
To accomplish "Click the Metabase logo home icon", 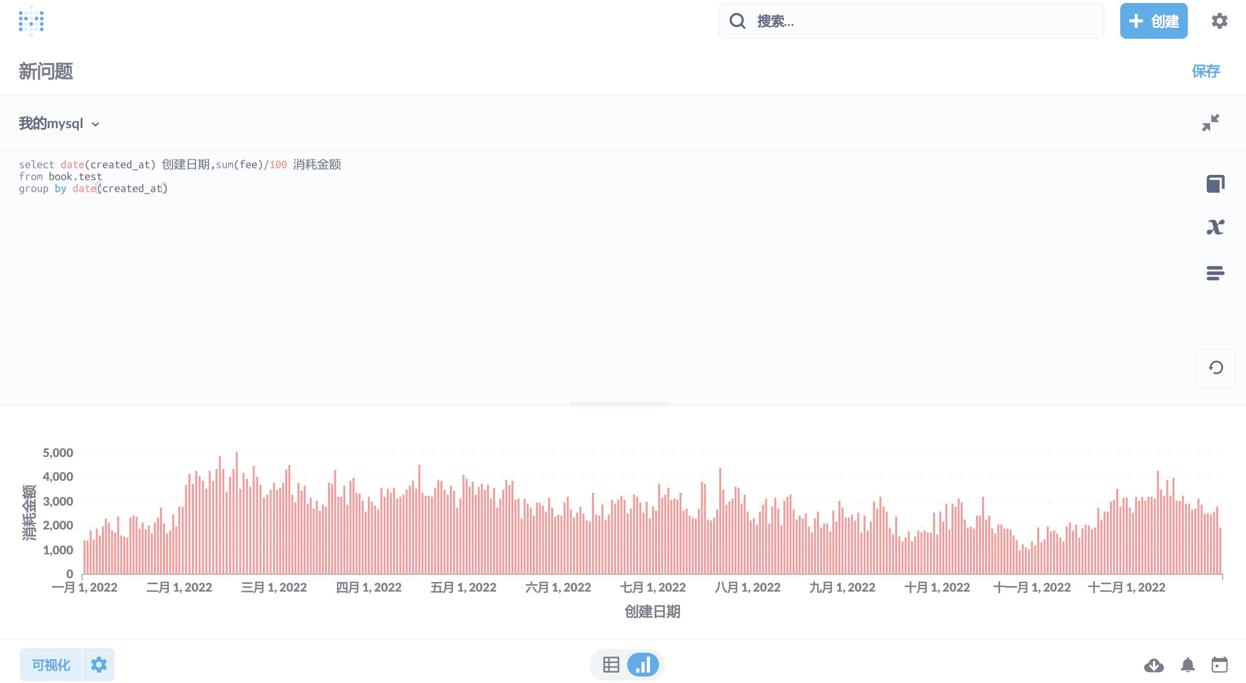I will pyautogui.click(x=31, y=21).
